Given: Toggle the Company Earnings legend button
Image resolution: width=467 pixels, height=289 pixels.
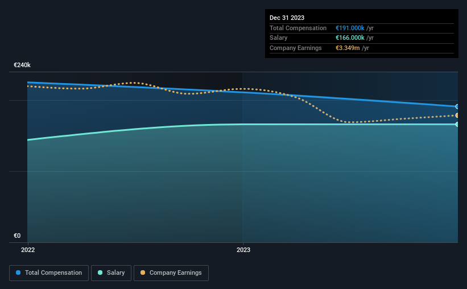Looking at the screenshot, I should pyautogui.click(x=171, y=273).
